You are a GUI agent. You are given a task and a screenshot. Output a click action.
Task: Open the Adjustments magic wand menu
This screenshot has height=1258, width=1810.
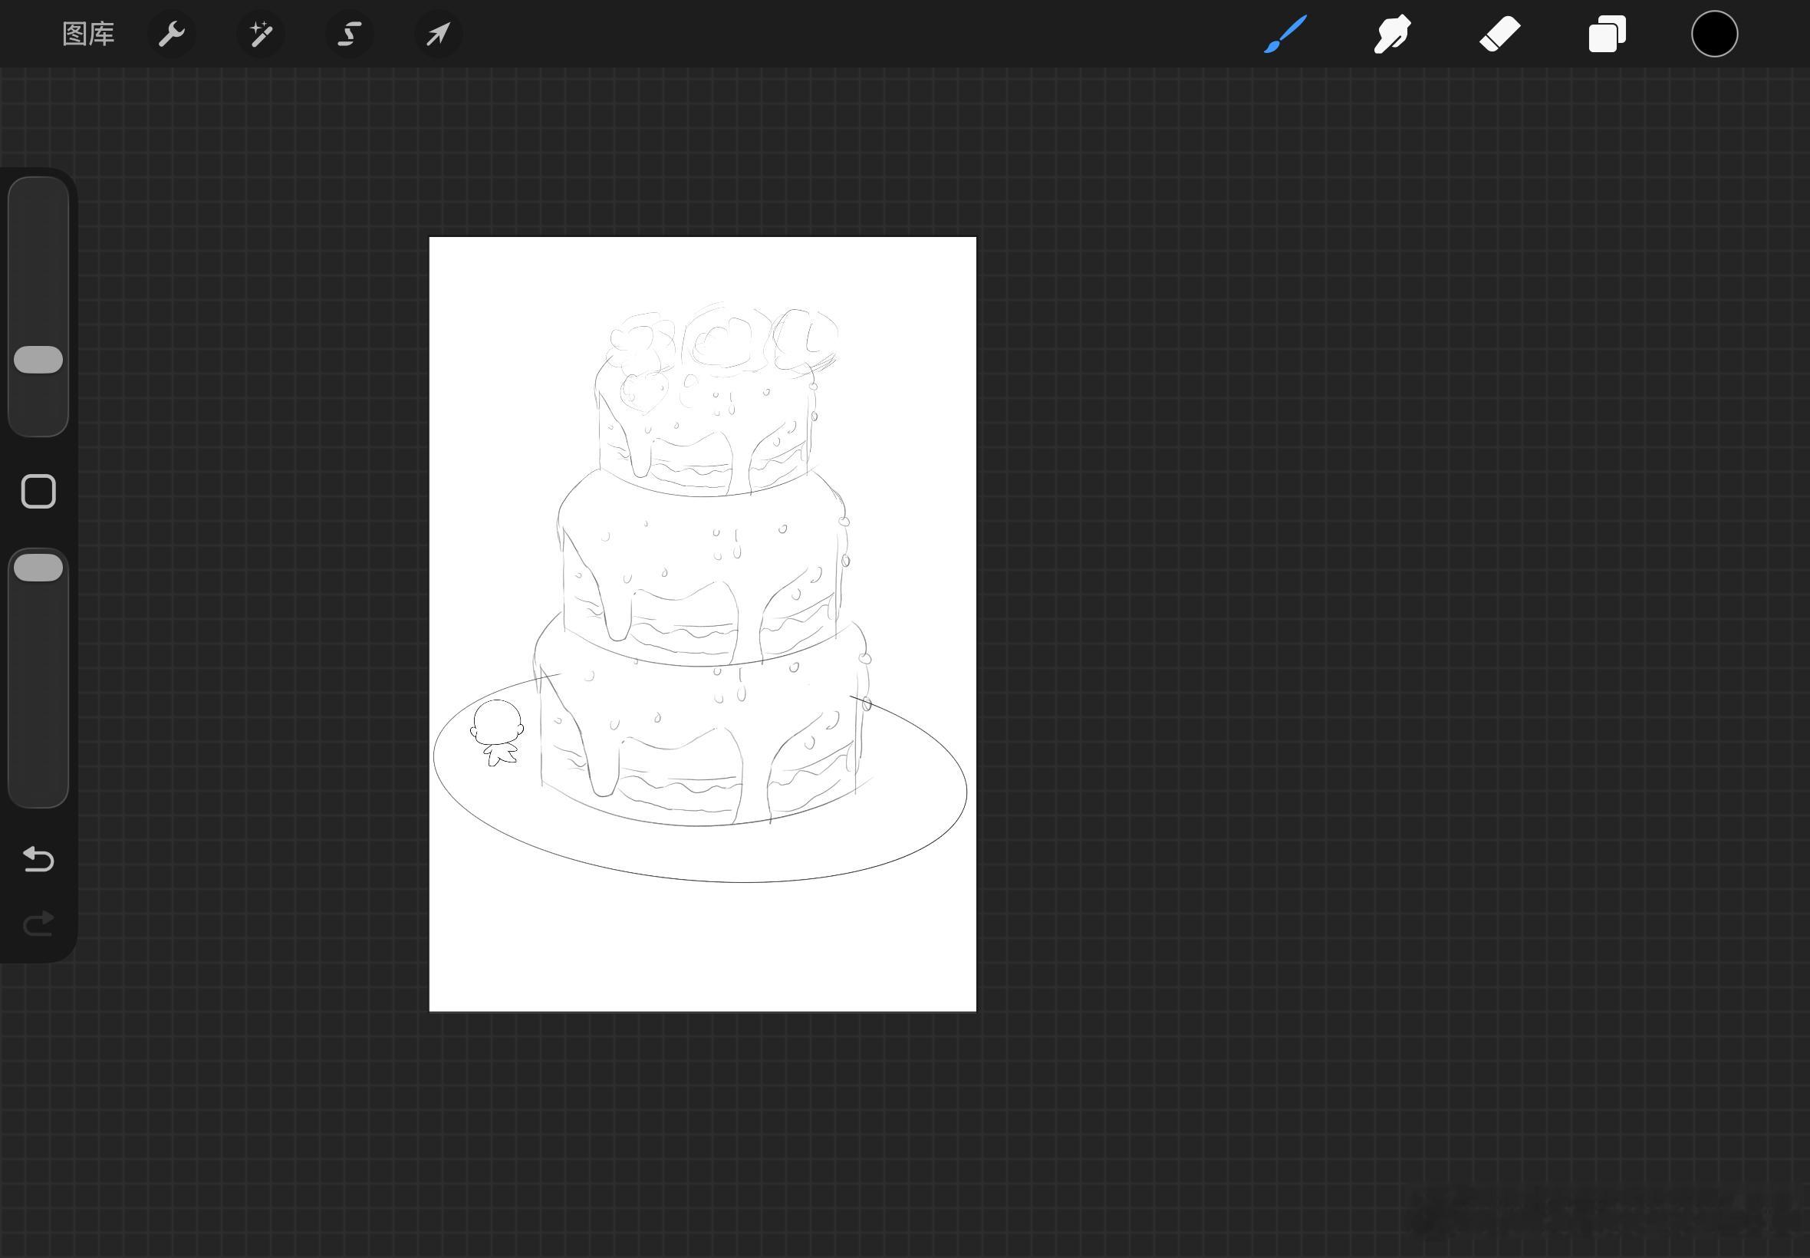coord(261,34)
